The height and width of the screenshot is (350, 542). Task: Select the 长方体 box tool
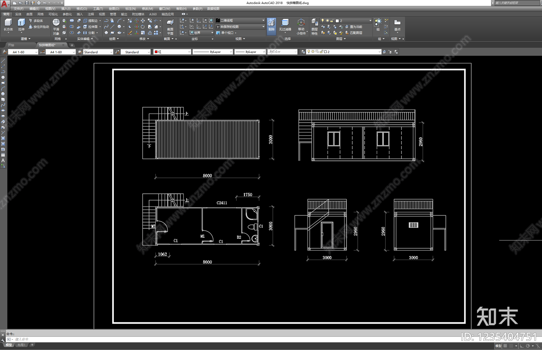(x=8, y=25)
